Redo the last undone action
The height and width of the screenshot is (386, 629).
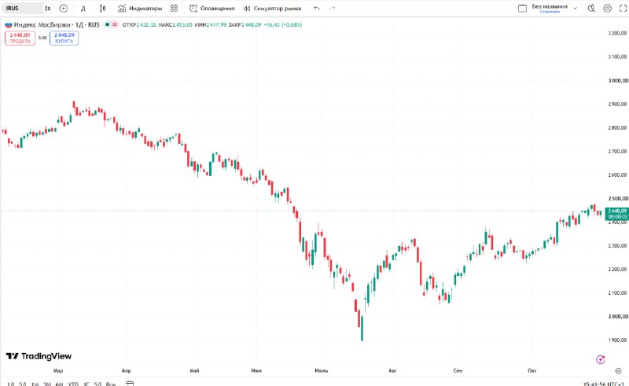click(332, 8)
